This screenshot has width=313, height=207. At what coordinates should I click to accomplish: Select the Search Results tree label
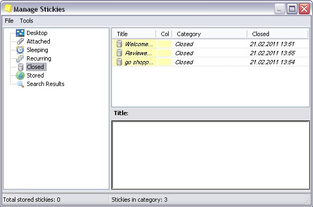(x=46, y=84)
